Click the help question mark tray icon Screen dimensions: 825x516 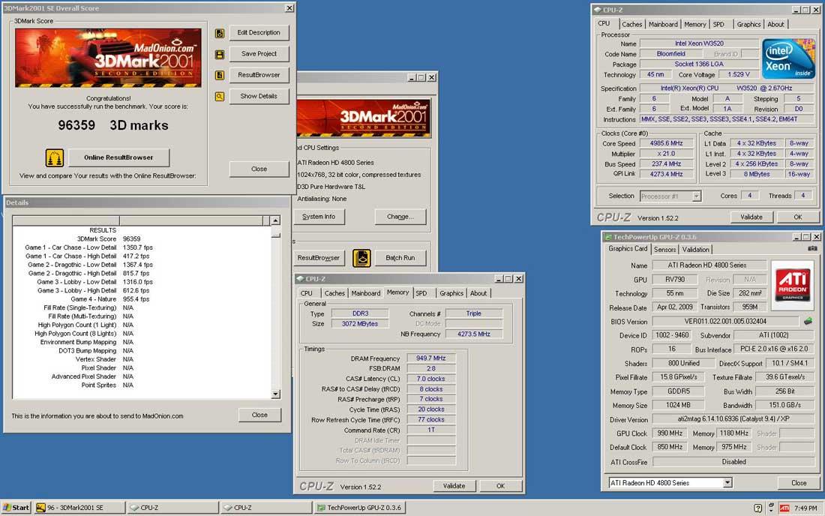[757, 508]
